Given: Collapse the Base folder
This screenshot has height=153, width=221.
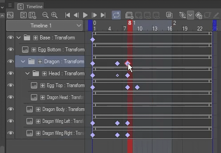Looking at the screenshot, I should pyautogui.click(x=18, y=38).
